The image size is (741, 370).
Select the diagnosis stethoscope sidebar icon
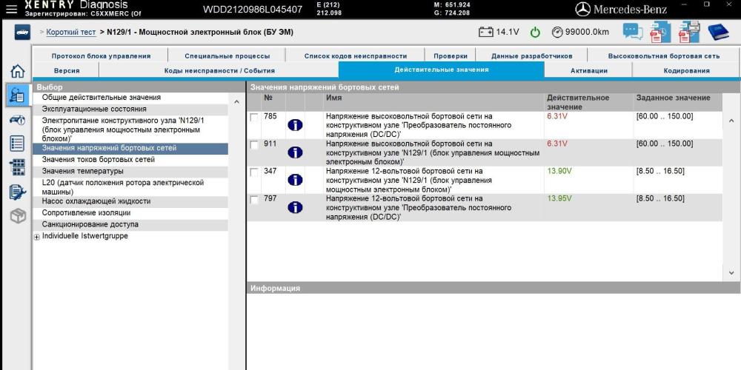[x=18, y=95]
